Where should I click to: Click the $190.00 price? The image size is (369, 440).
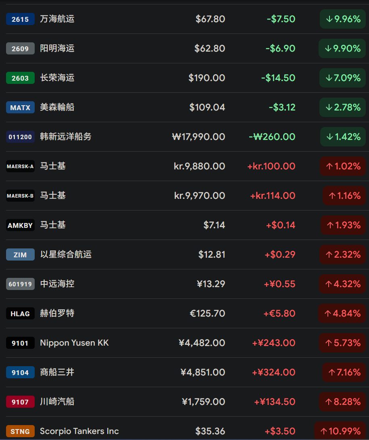(x=207, y=78)
